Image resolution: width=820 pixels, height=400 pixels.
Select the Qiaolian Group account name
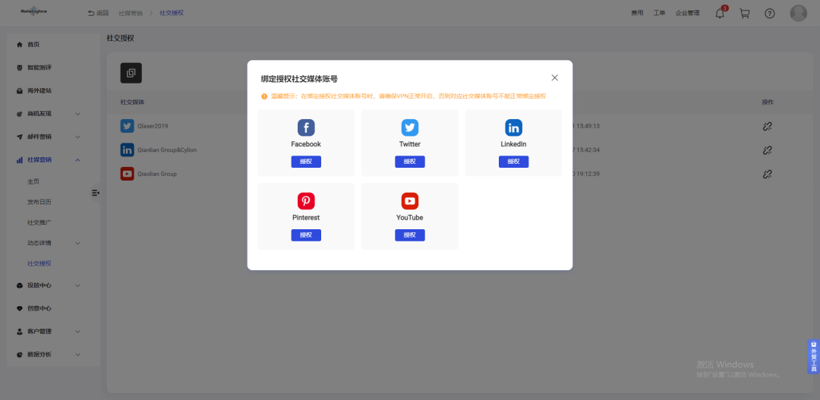pyautogui.click(x=157, y=174)
